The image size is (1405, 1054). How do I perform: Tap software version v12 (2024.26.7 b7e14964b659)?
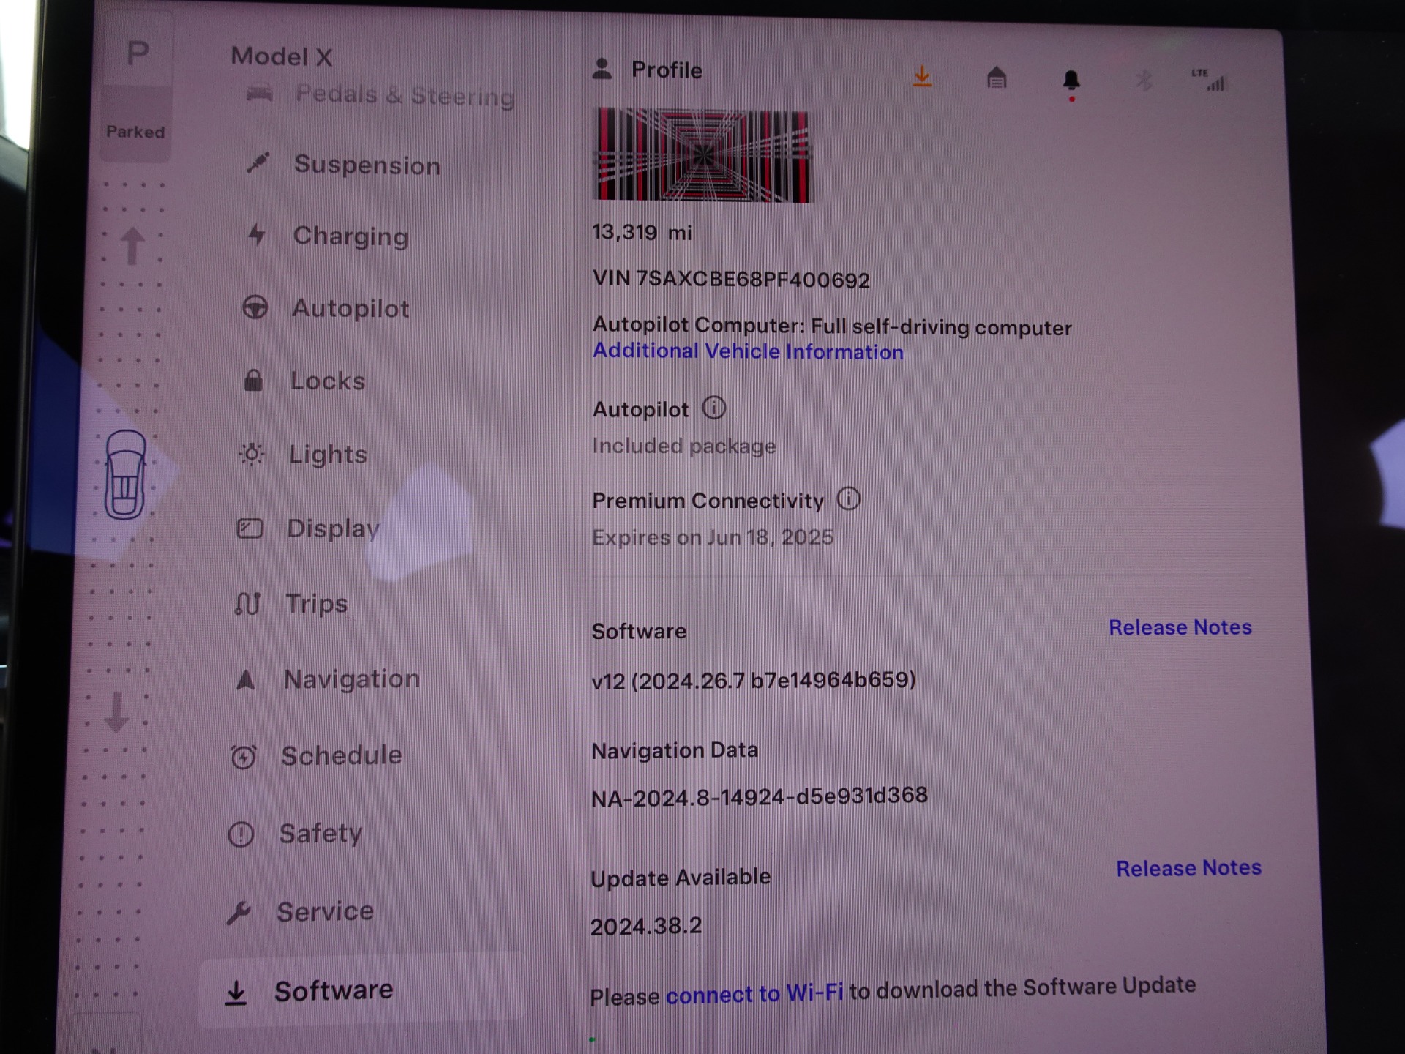coord(753,680)
